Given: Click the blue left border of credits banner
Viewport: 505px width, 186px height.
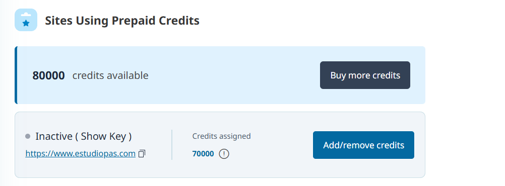Looking at the screenshot, I should pyautogui.click(x=16, y=75).
